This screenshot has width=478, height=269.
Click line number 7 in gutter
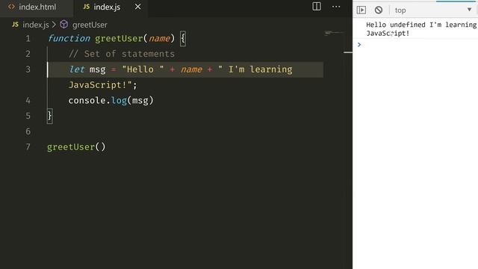point(28,146)
